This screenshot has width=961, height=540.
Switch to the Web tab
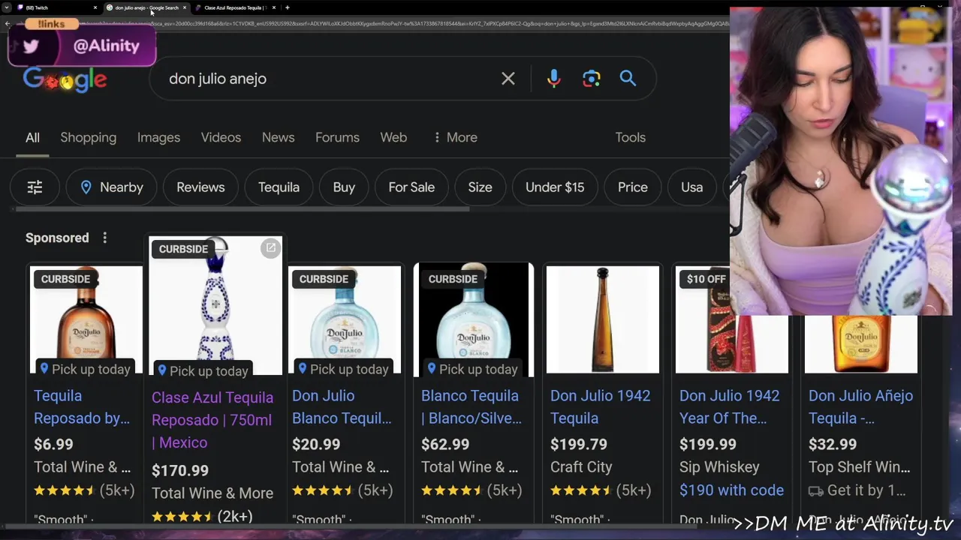(x=393, y=137)
